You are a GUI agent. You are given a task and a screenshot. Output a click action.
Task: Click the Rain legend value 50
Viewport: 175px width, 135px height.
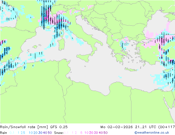pyautogui.click(x=50, y=133)
